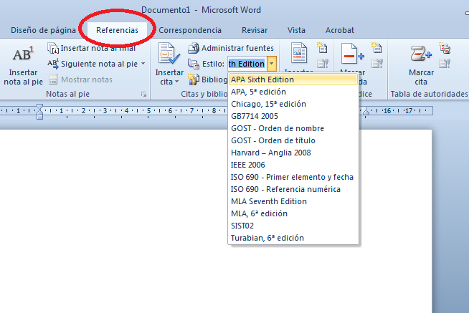Select APA, 5ª edición style
Screen dimensions: 469x313
293,92
